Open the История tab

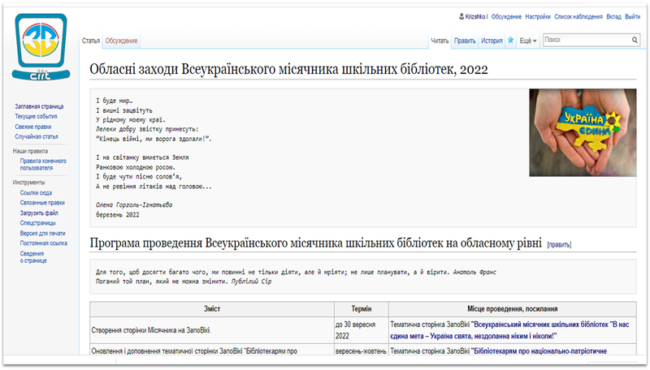coord(491,40)
